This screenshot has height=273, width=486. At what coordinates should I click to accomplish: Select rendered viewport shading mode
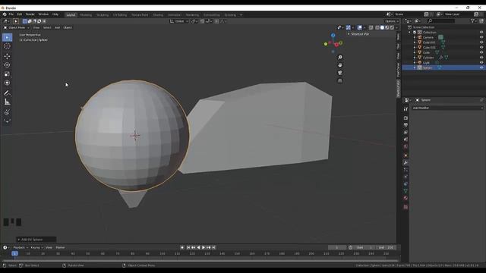392,27
